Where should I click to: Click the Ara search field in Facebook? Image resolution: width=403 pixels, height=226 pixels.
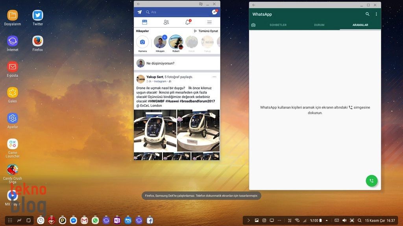click(177, 12)
